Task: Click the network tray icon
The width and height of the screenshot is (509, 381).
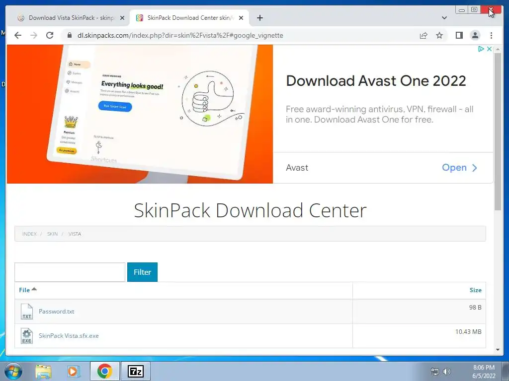Action: [x=434, y=371]
